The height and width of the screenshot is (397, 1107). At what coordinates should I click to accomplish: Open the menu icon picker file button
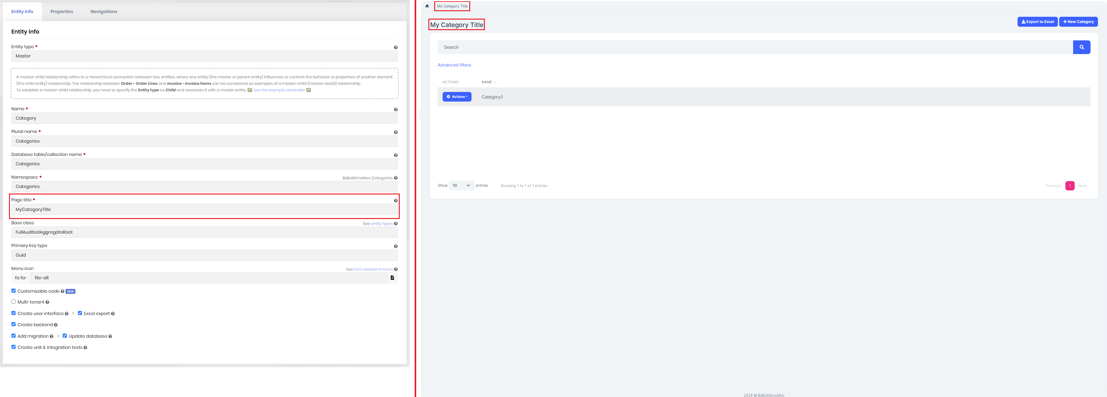tap(392, 278)
